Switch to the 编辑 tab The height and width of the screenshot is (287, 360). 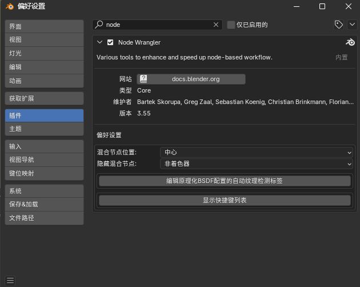44,67
